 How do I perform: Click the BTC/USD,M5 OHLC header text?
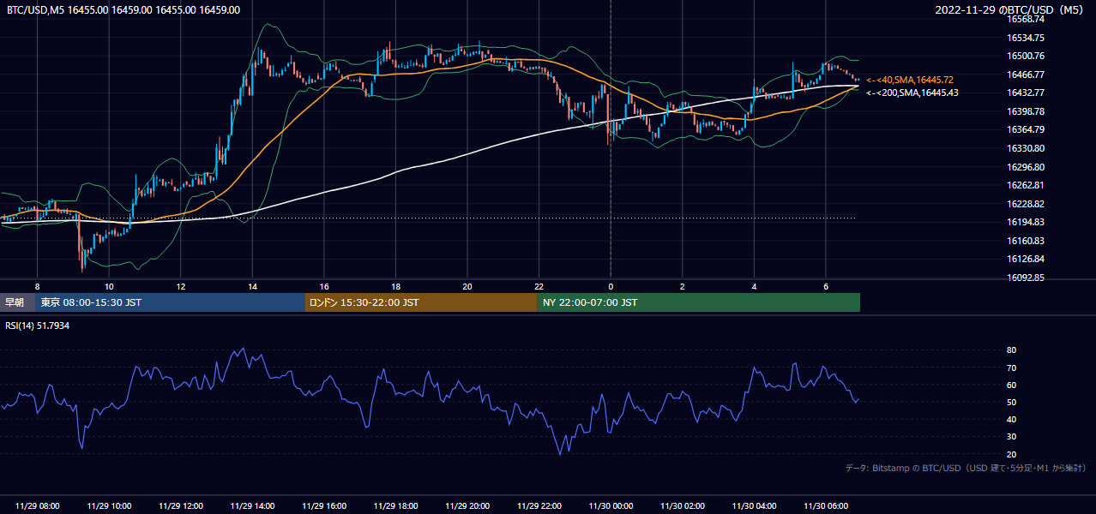point(123,10)
